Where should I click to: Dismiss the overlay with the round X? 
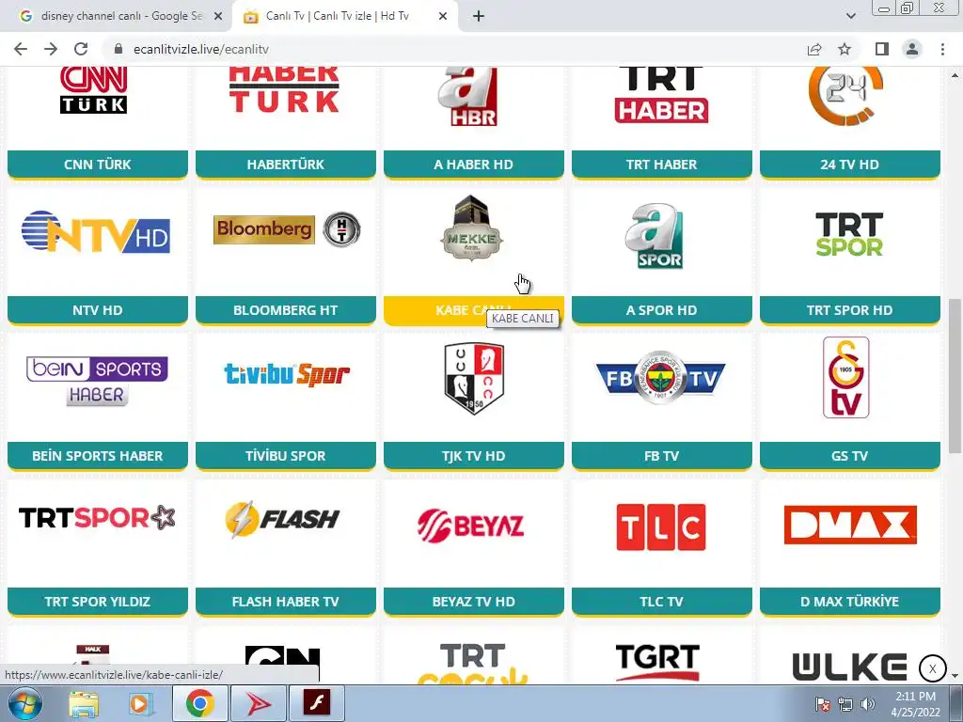point(932,668)
